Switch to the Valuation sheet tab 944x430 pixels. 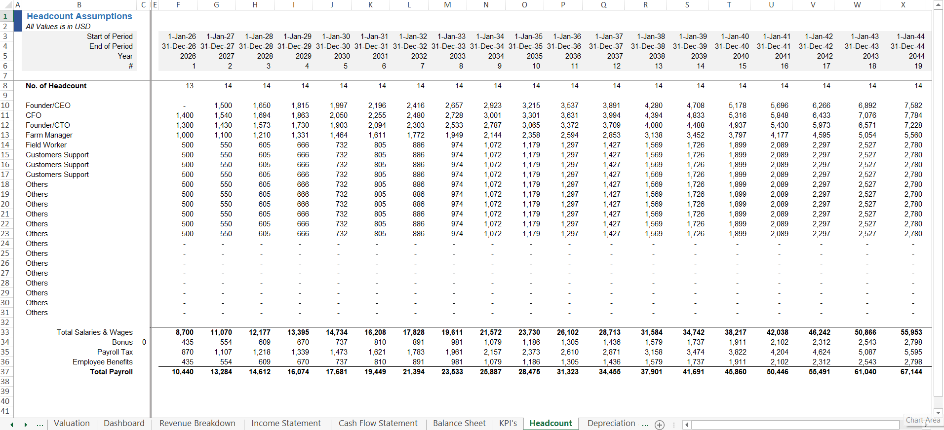(x=72, y=424)
